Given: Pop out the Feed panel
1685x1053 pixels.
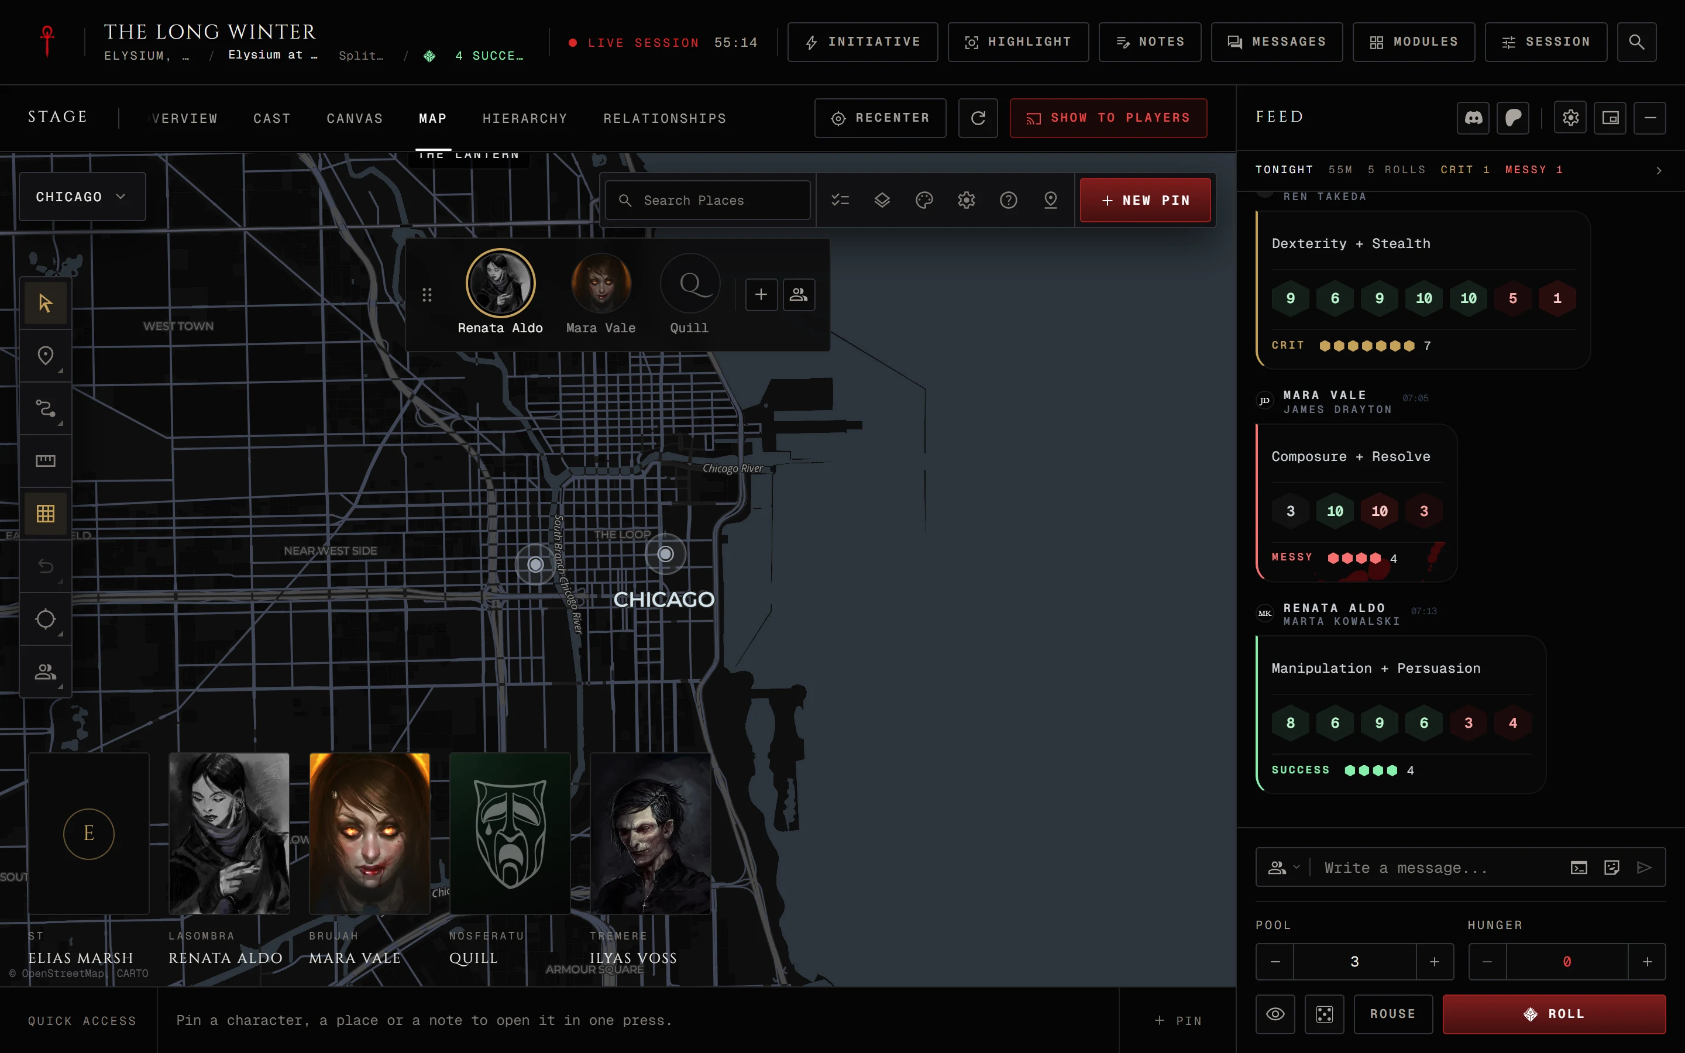Looking at the screenshot, I should point(1611,118).
